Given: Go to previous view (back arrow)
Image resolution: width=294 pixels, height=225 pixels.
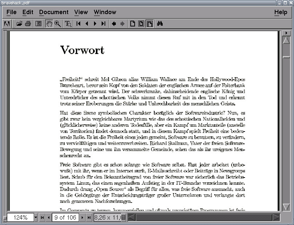Looking at the screenshot, I should pyautogui.click(x=114, y=24).
